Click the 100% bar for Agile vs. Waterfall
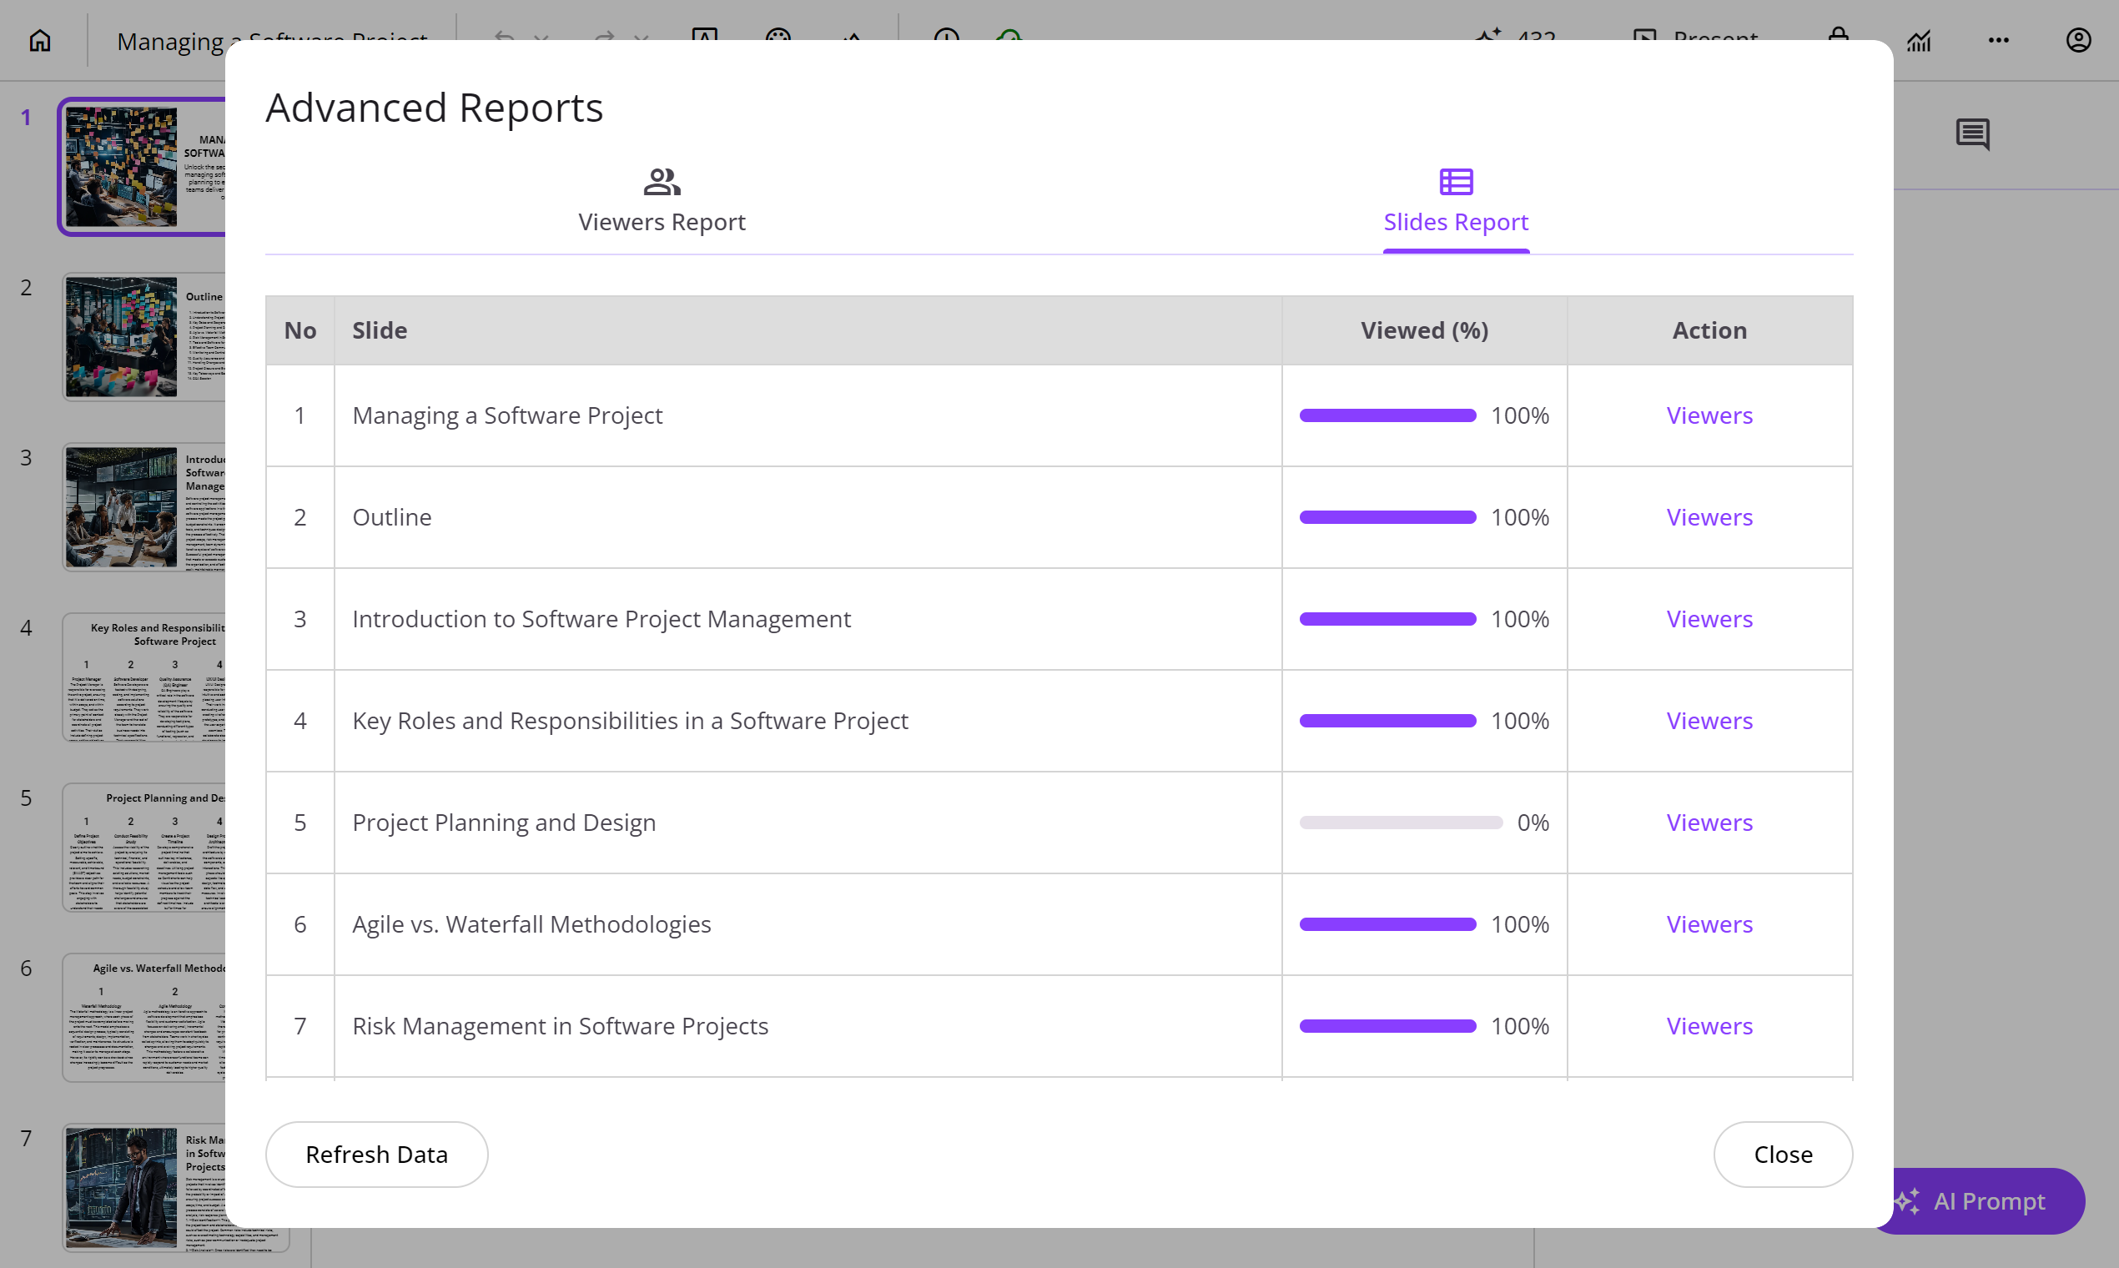 [x=1387, y=923]
